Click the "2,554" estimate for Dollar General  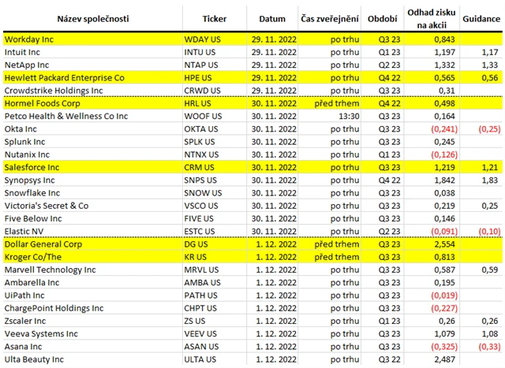tap(444, 244)
